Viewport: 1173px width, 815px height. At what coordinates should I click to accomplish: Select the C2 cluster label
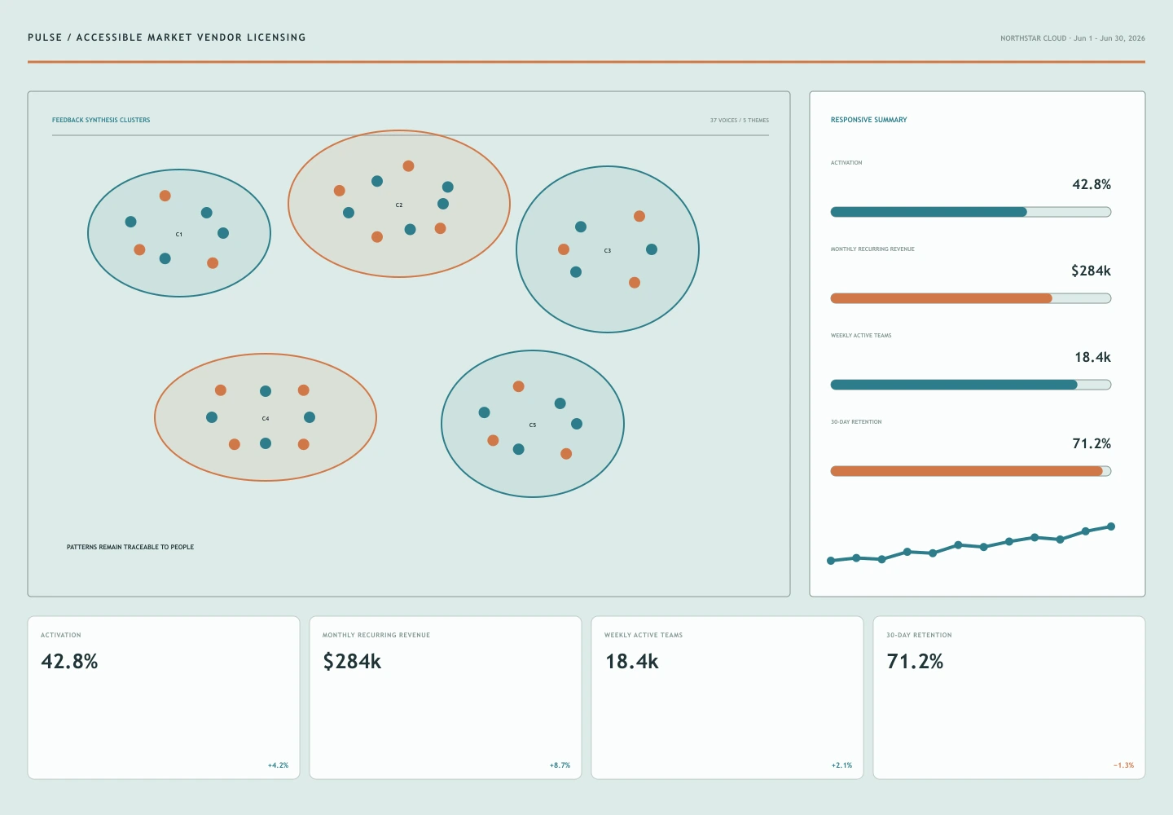pyautogui.click(x=399, y=205)
